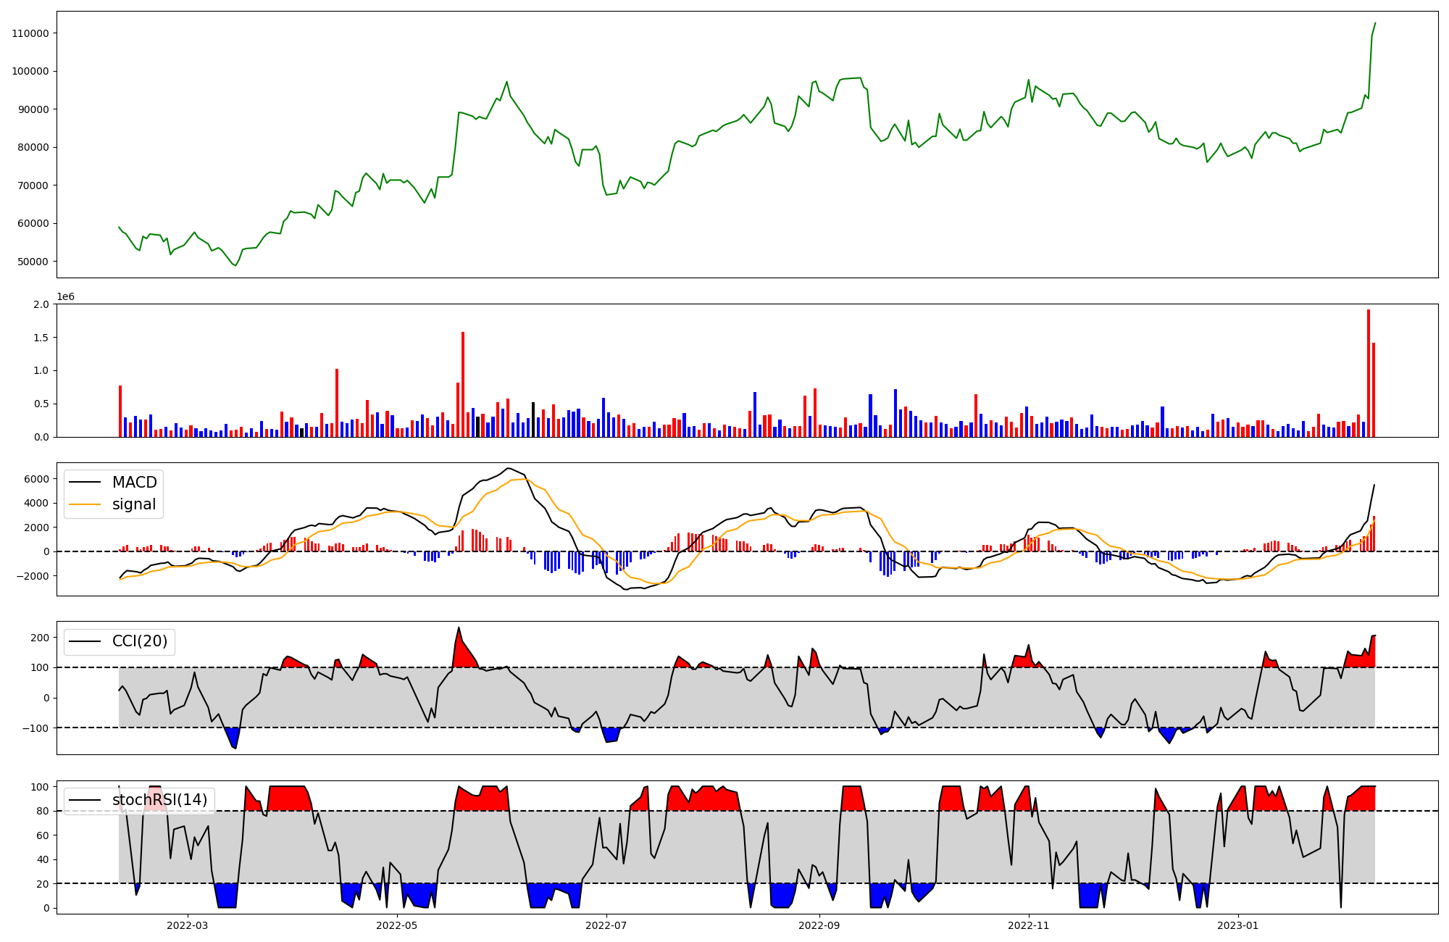Screen dimensions: 1449x942
Task: Click the orange signal legend entry
Action: pyautogui.click(x=134, y=504)
